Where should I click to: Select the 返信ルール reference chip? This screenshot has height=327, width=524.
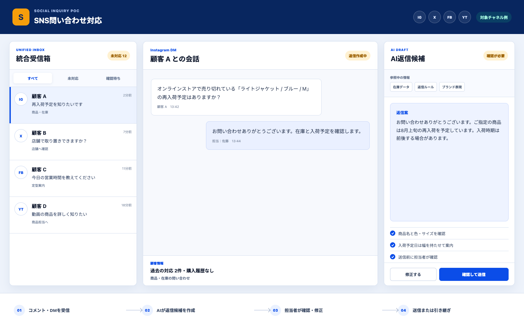(x=426, y=87)
